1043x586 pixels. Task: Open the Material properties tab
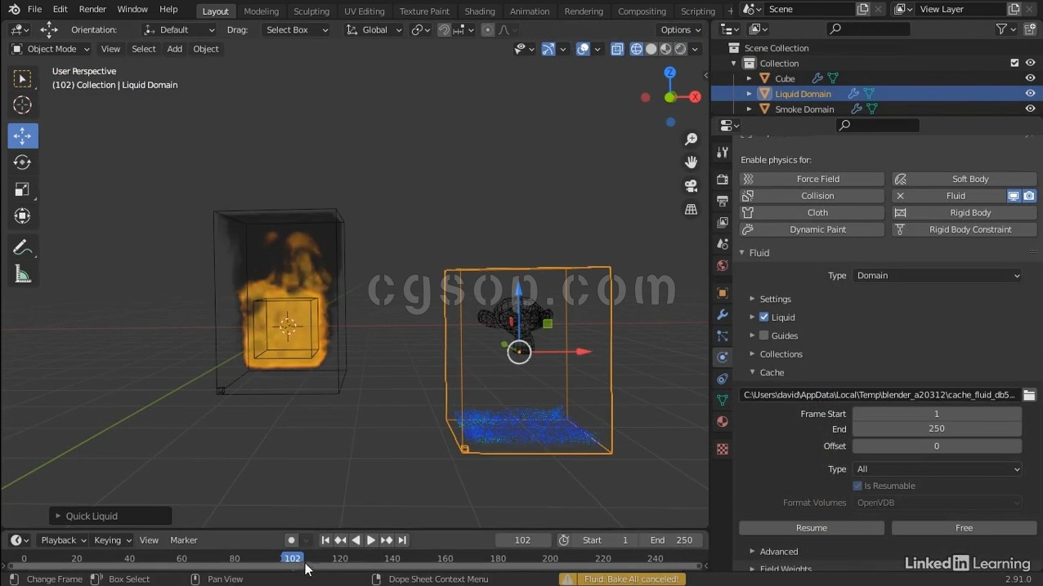(x=723, y=422)
